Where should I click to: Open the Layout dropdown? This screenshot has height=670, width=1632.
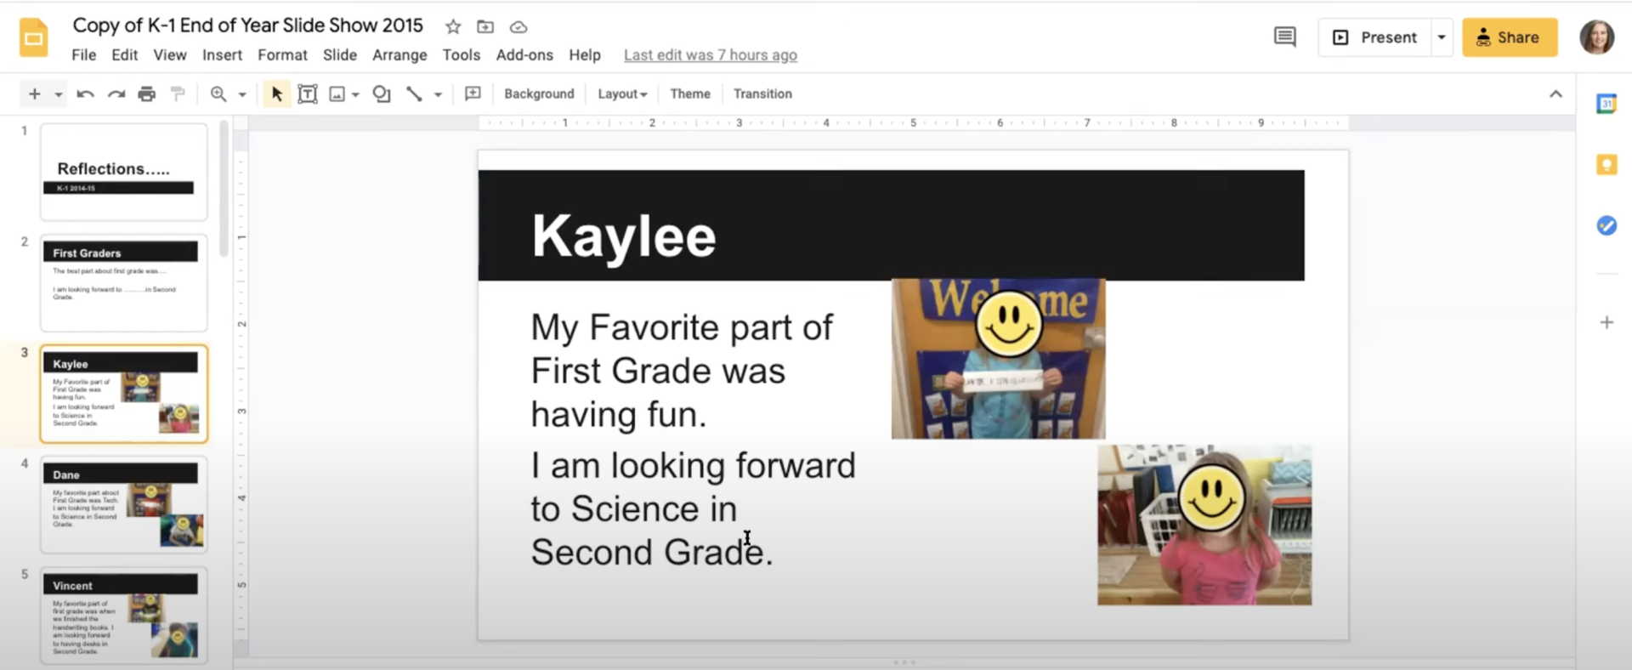click(x=622, y=94)
